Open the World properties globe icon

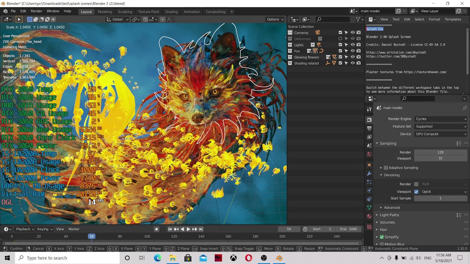369,154
